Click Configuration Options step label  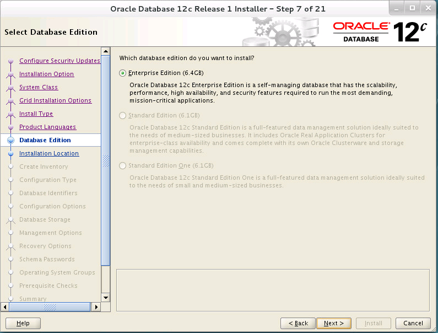coord(52,206)
